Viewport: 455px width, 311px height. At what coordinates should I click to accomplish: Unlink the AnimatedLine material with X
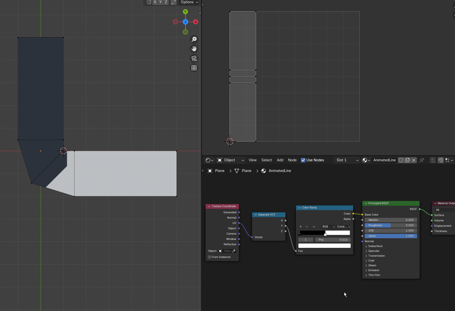point(414,160)
